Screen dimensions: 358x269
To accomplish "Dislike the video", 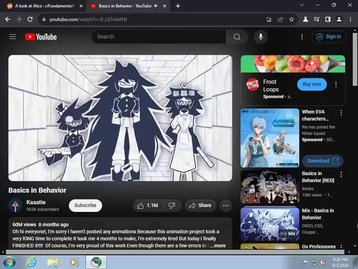I will (172, 206).
